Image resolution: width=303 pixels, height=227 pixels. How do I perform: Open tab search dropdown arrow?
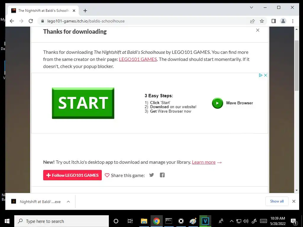click(252, 7)
